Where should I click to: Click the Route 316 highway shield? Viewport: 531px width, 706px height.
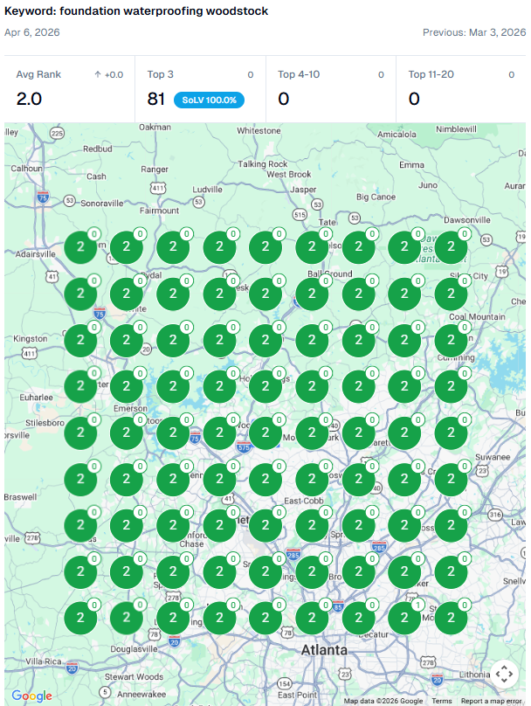point(495,514)
